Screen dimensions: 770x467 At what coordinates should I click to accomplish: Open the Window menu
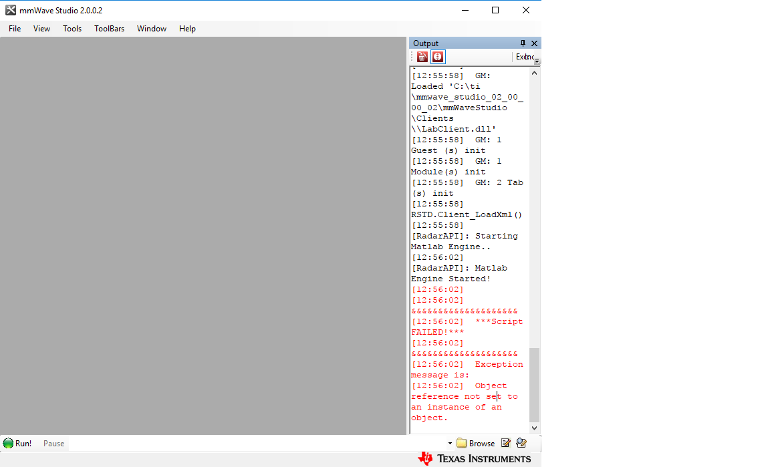152,29
